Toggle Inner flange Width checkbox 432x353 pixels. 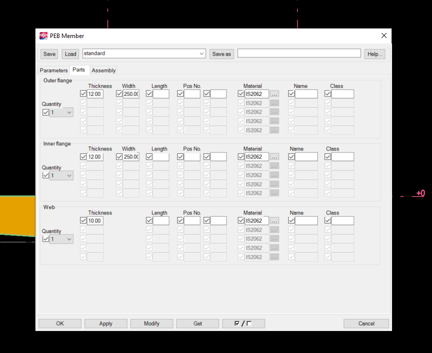point(119,156)
